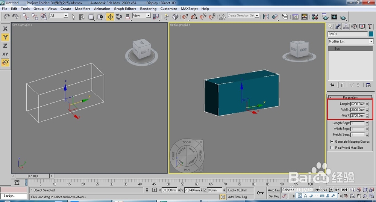
Task: Toggle Angle Snap
Action: [x=194, y=17]
